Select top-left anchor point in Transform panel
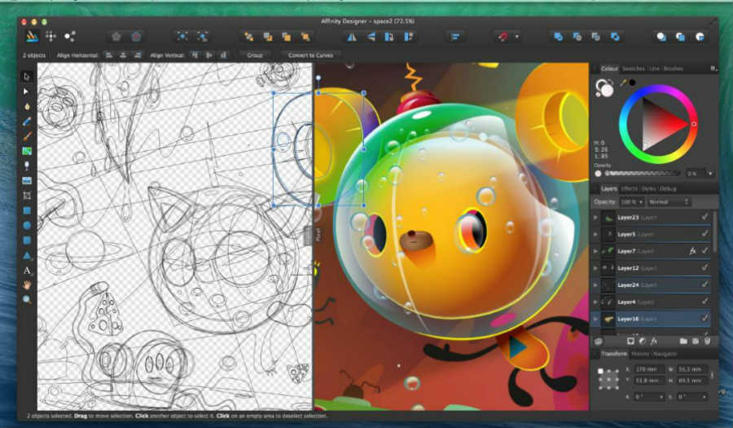Viewport: 733px width, 428px height. pyautogui.click(x=600, y=371)
